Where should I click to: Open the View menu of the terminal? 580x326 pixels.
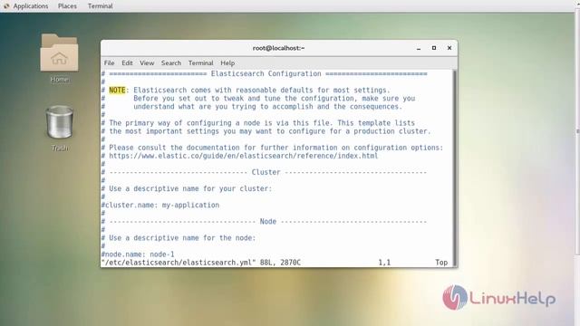coord(147,62)
